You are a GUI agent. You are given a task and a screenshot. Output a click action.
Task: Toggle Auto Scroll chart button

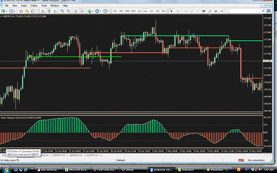[76, 11]
